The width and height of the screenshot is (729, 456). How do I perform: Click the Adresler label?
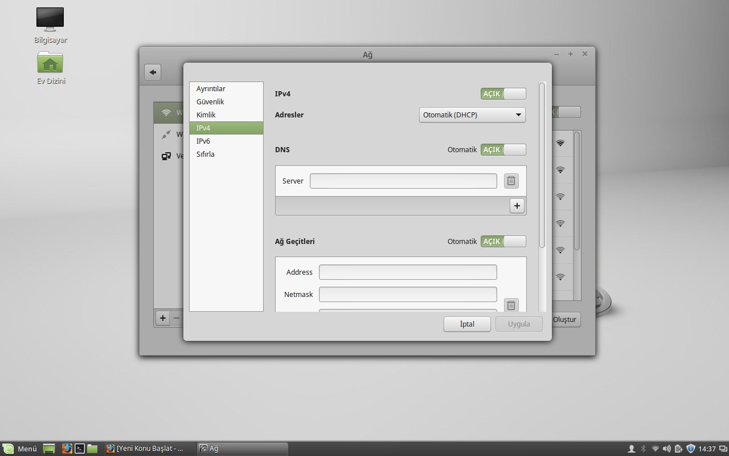click(289, 115)
